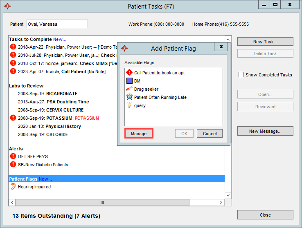
Task: Click the down arrow of the vertical scrollbar
Action: point(228,195)
